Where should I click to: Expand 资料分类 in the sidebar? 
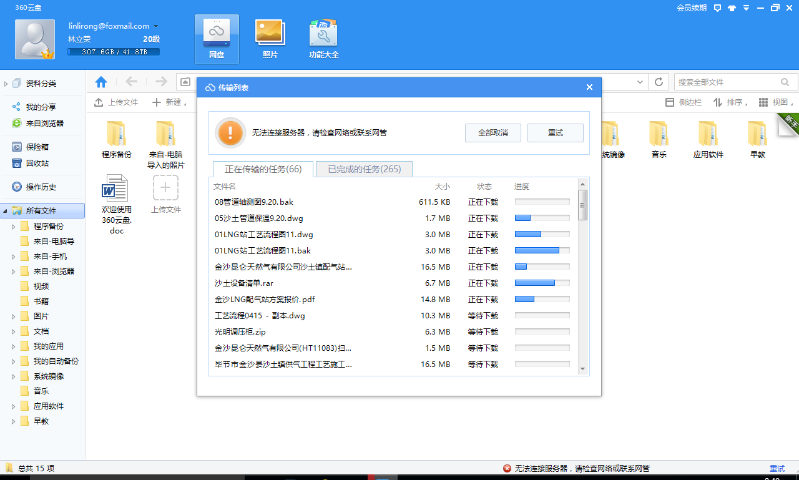pos(6,83)
